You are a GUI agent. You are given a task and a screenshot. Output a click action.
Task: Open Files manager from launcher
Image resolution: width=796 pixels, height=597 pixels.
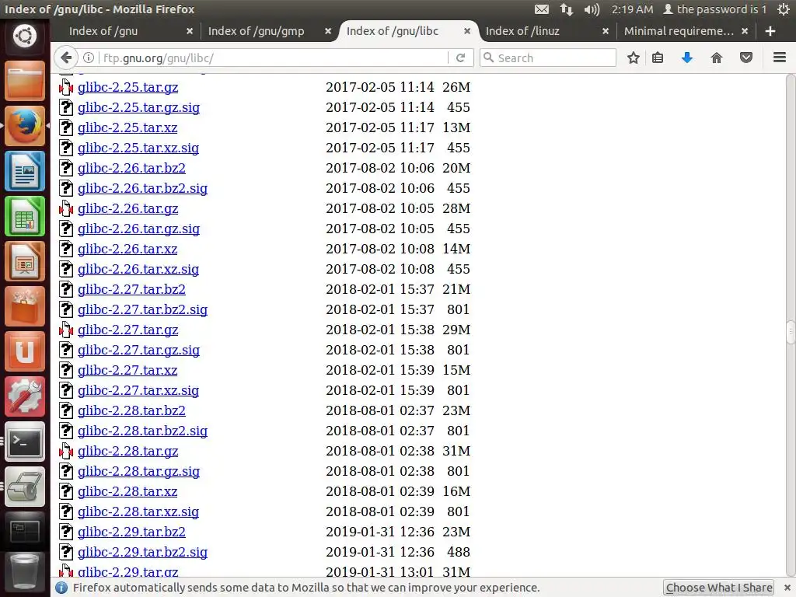pyautogui.click(x=25, y=81)
